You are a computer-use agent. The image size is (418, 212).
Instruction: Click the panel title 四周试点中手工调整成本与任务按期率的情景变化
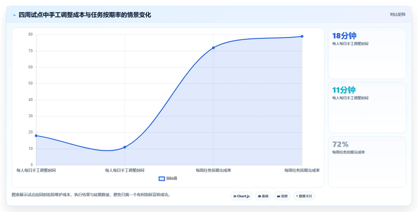(85, 15)
